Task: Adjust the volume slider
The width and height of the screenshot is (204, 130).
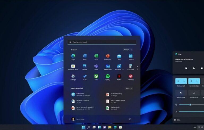Action: point(190,105)
